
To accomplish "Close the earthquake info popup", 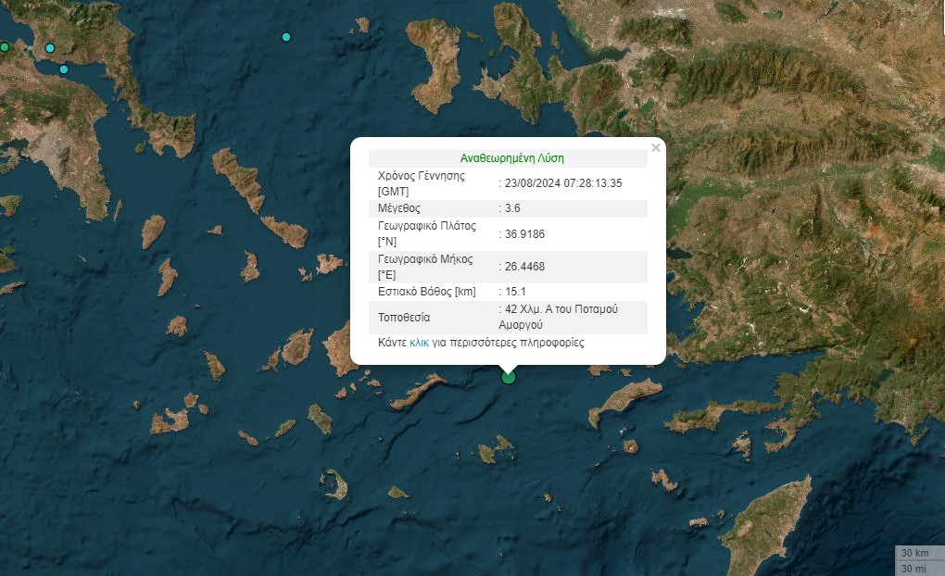I will pos(656,147).
